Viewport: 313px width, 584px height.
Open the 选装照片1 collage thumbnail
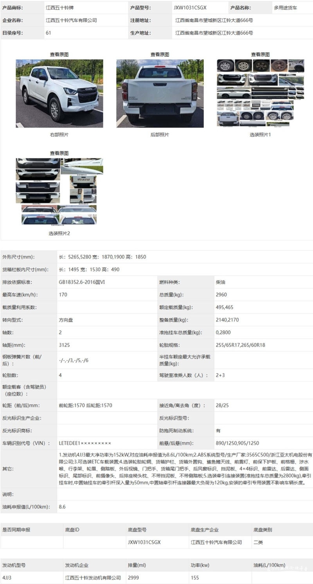(x=260, y=93)
